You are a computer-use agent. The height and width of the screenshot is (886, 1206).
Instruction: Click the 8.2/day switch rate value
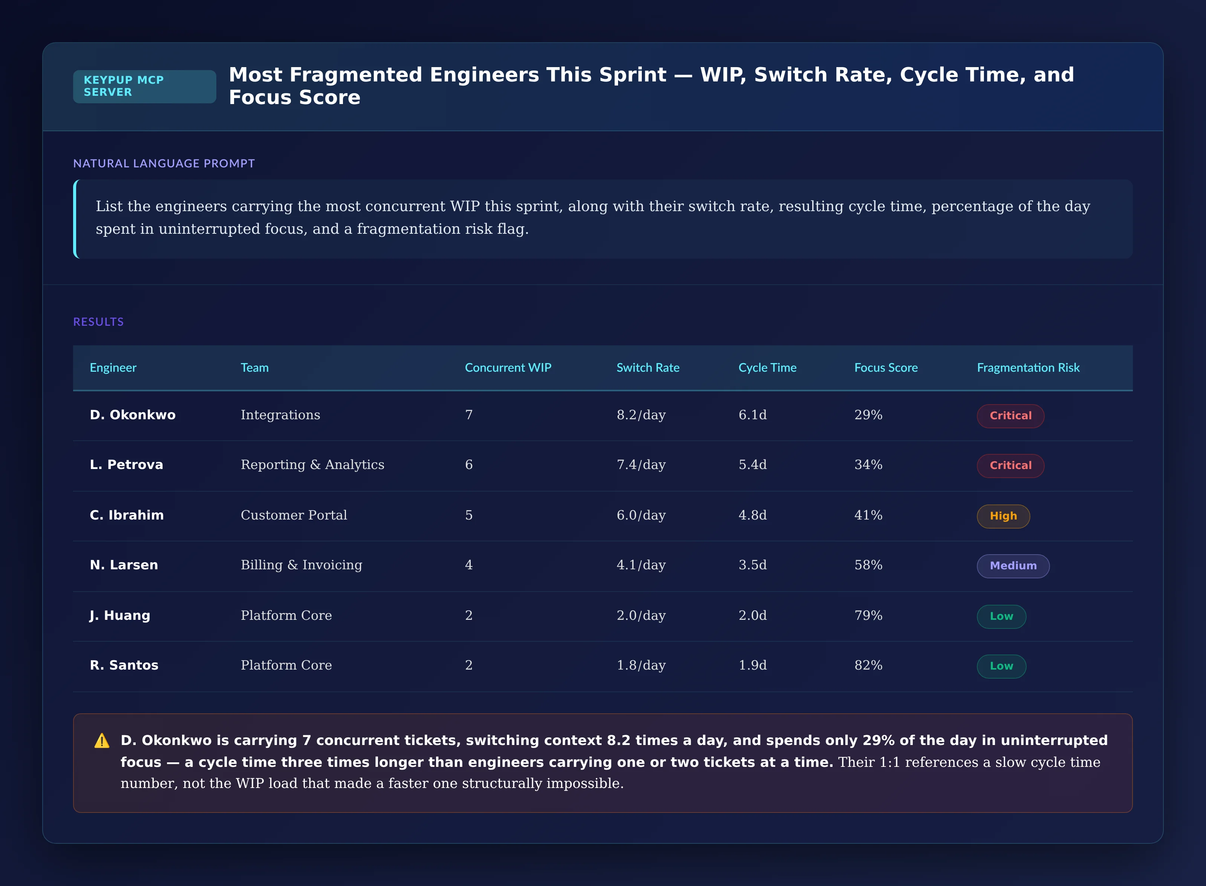(x=641, y=415)
